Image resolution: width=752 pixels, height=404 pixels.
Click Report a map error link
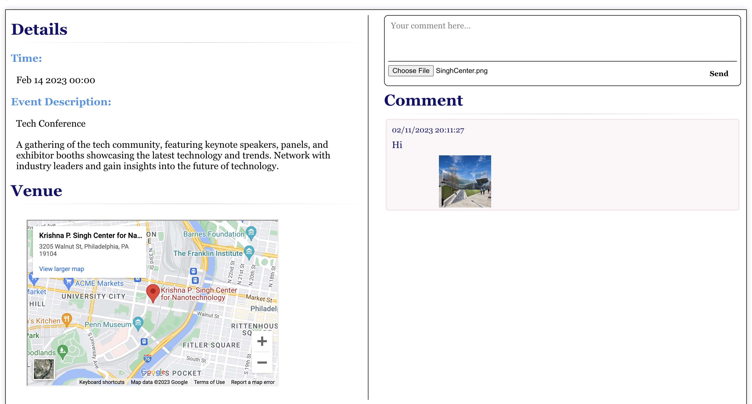point(252,382)
